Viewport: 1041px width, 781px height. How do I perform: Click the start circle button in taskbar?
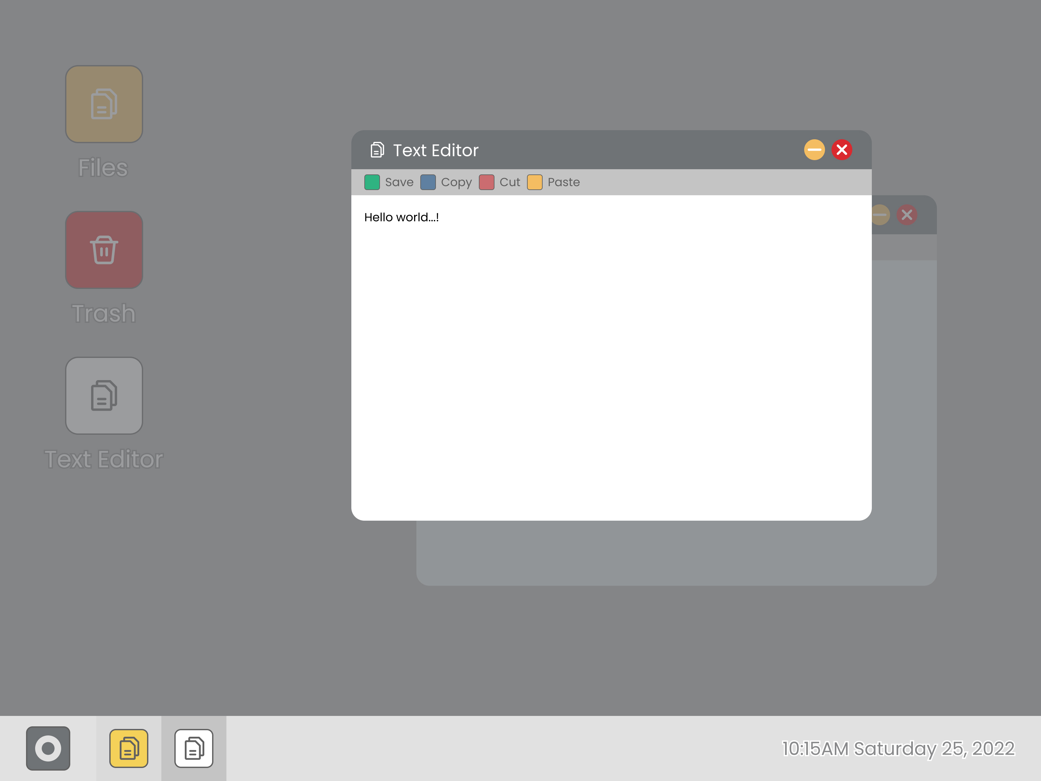click(48, 748)
